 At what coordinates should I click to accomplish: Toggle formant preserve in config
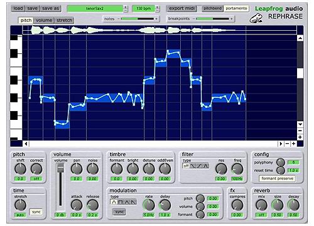point(278,179)
